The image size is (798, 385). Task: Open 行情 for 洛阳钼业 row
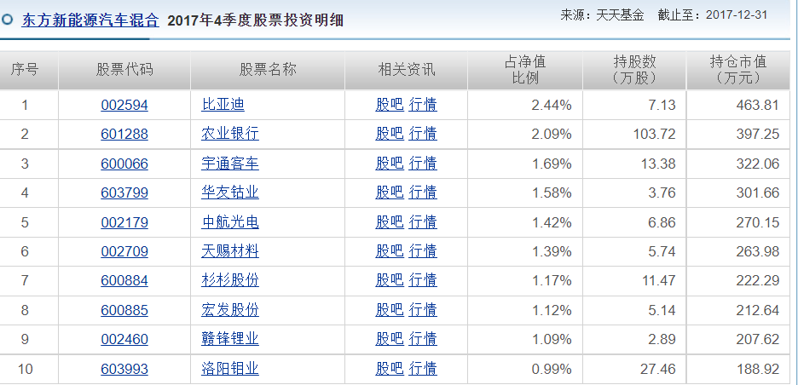(x=423, y=368)
